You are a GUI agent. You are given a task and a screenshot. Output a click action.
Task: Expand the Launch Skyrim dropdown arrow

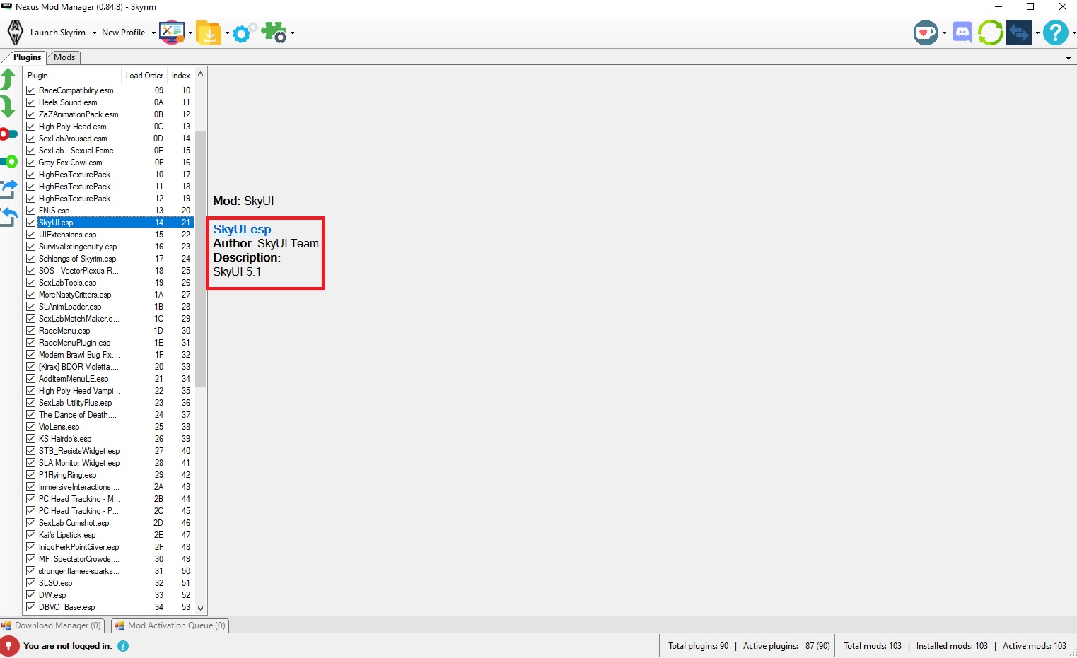94,33
